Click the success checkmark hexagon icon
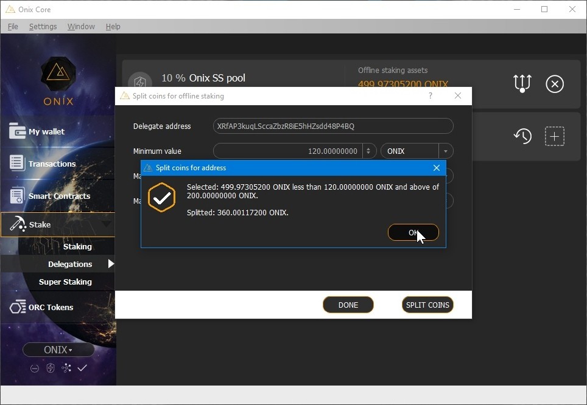Screen dimensions: 587x405 [x=162, y=197]
